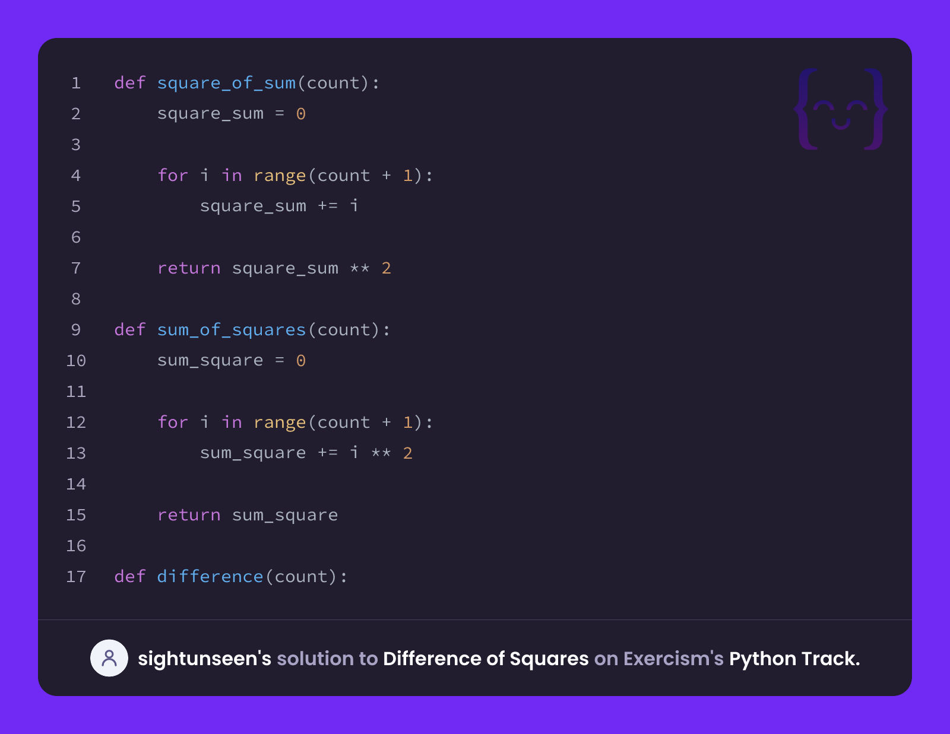950x734 pixels.
Task: Click the user avatar icon beside sightunseen's
Action: pos(109,658)
